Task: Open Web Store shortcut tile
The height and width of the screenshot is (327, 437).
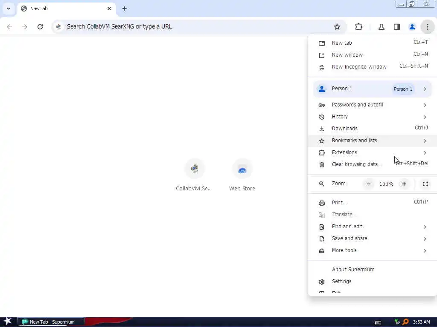Action: (242, 175)
